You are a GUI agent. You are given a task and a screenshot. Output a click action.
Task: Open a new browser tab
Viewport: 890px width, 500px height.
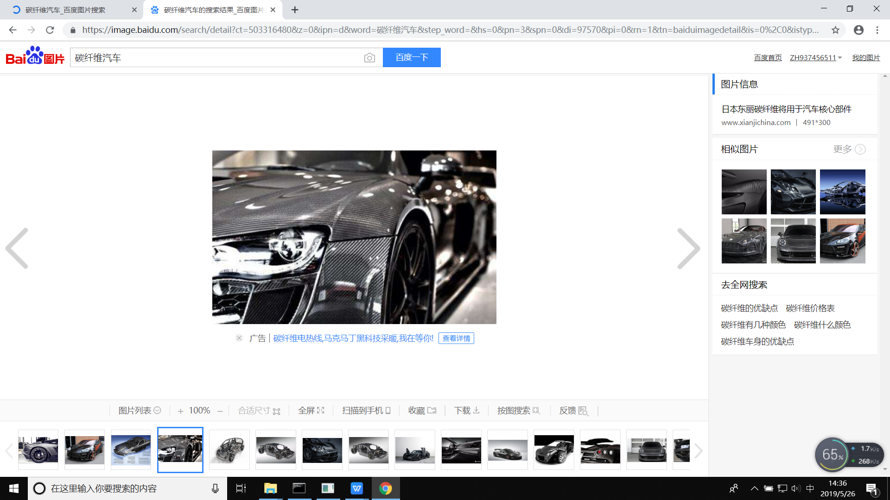(x=295, y=10)
